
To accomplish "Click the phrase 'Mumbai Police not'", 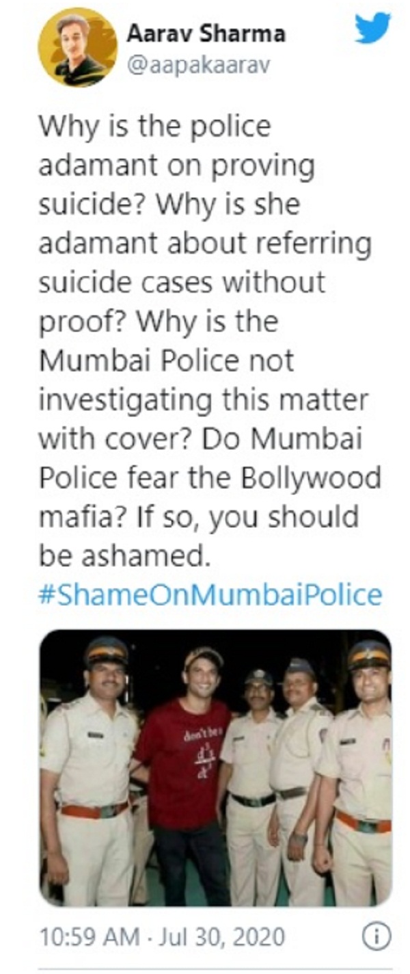I will pyautogui.click(x=166, y=360).
